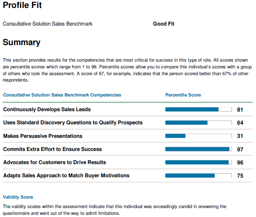
Task: Click the Validity Score heading
Action: pos(18,197)
